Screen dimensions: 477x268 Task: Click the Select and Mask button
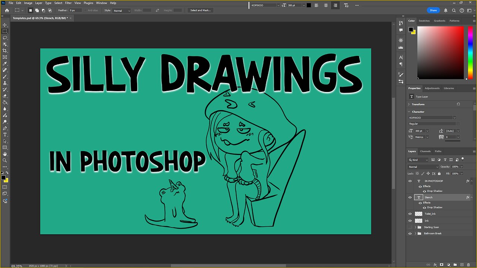[x=200, y=10]
